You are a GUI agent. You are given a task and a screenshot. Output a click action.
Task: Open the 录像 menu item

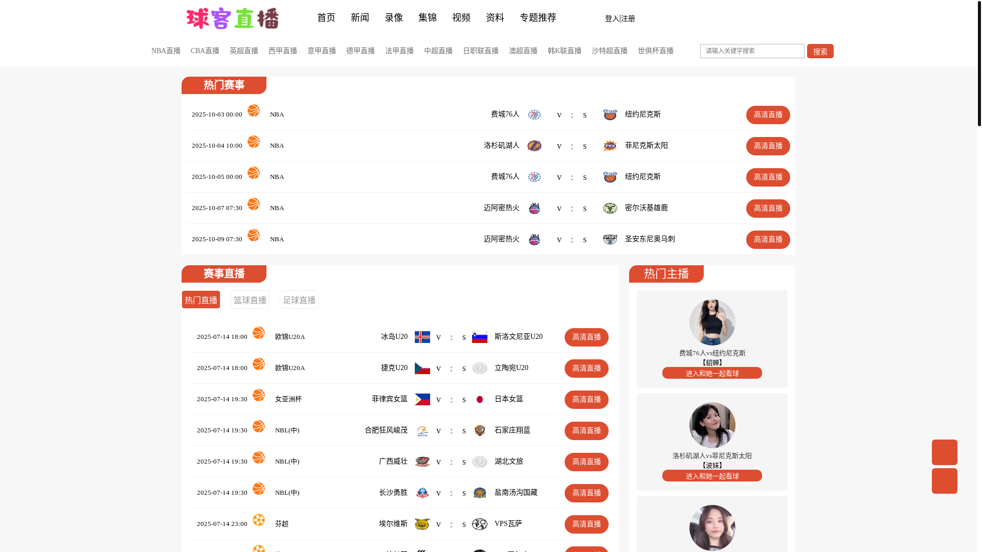tap(394, 18)
